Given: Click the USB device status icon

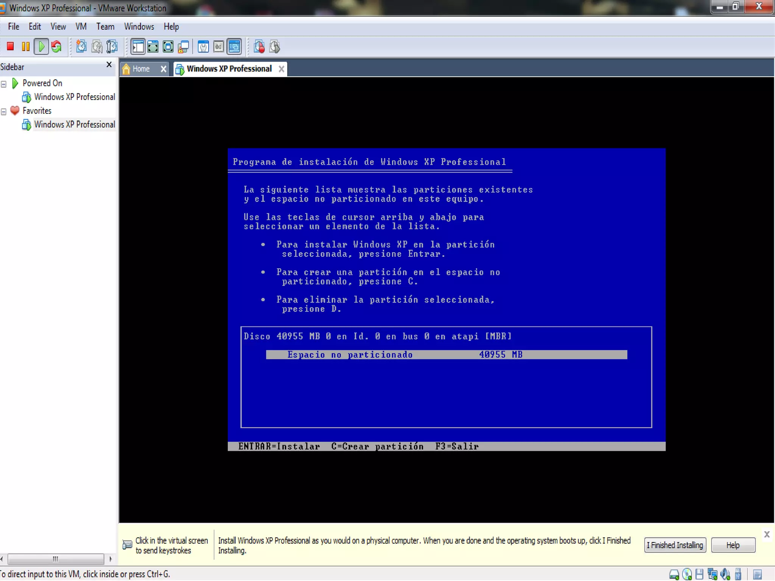Looking at the screenshot, I should click(738, 574).
